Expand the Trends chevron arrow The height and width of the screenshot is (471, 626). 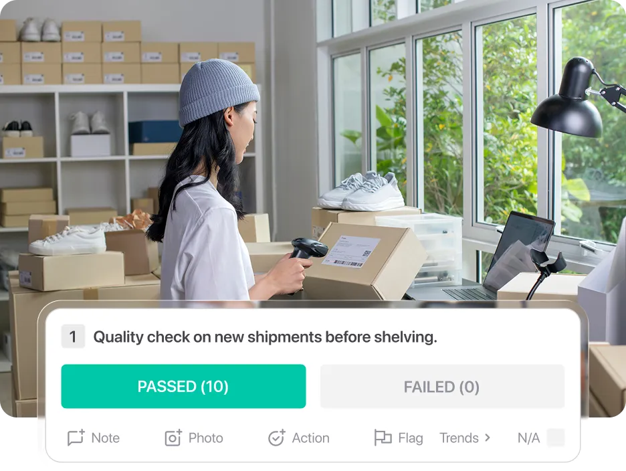(488, 438)
